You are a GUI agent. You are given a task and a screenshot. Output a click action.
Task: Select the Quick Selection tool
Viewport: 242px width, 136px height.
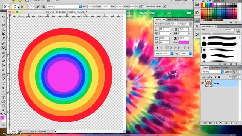pyautogui.click(x=3, y=29)
